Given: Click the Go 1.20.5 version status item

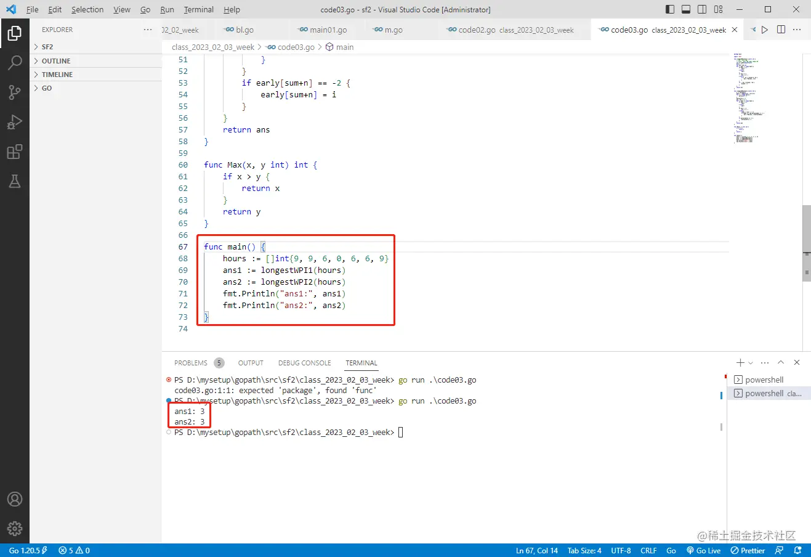Looking at the screenshot, I should click(x=28, y=550).
